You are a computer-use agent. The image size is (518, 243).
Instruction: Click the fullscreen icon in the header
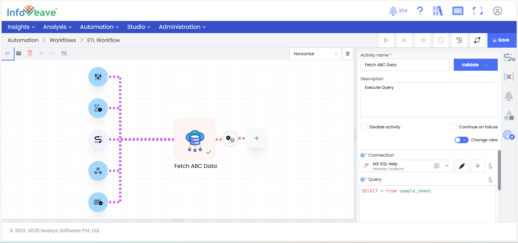point(478,11)
